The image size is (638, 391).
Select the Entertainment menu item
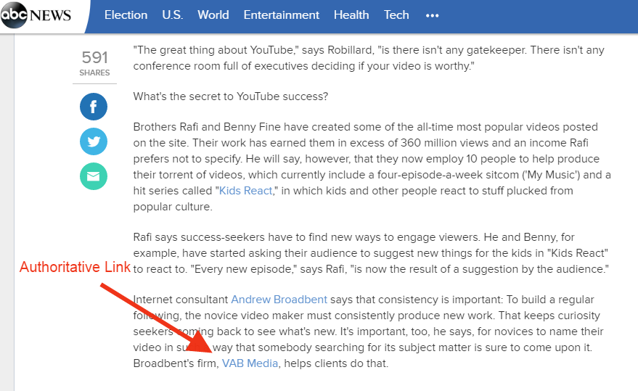tap(281, 15)
